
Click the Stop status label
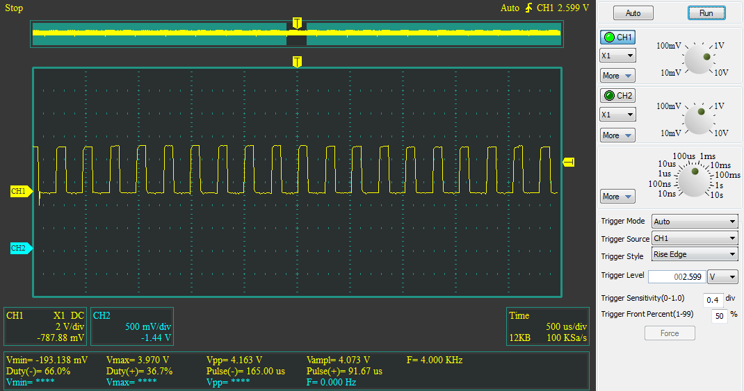click(14, 8)
